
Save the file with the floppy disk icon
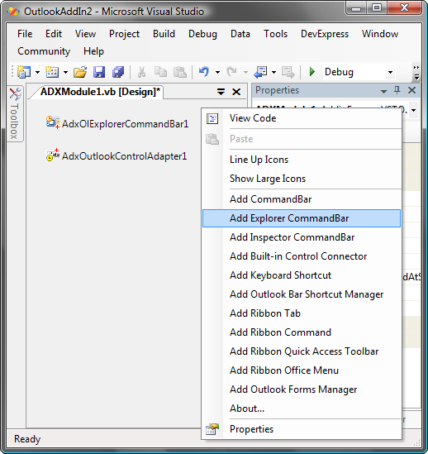tap(99, 72)
